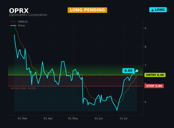Click the ENTRY 6.46 label

coord(155,75)
